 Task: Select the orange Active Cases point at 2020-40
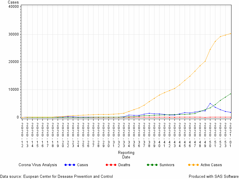coord(159,95)
